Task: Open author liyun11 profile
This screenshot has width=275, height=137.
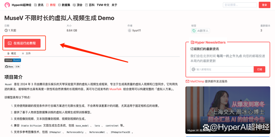Action: point(137,30)
